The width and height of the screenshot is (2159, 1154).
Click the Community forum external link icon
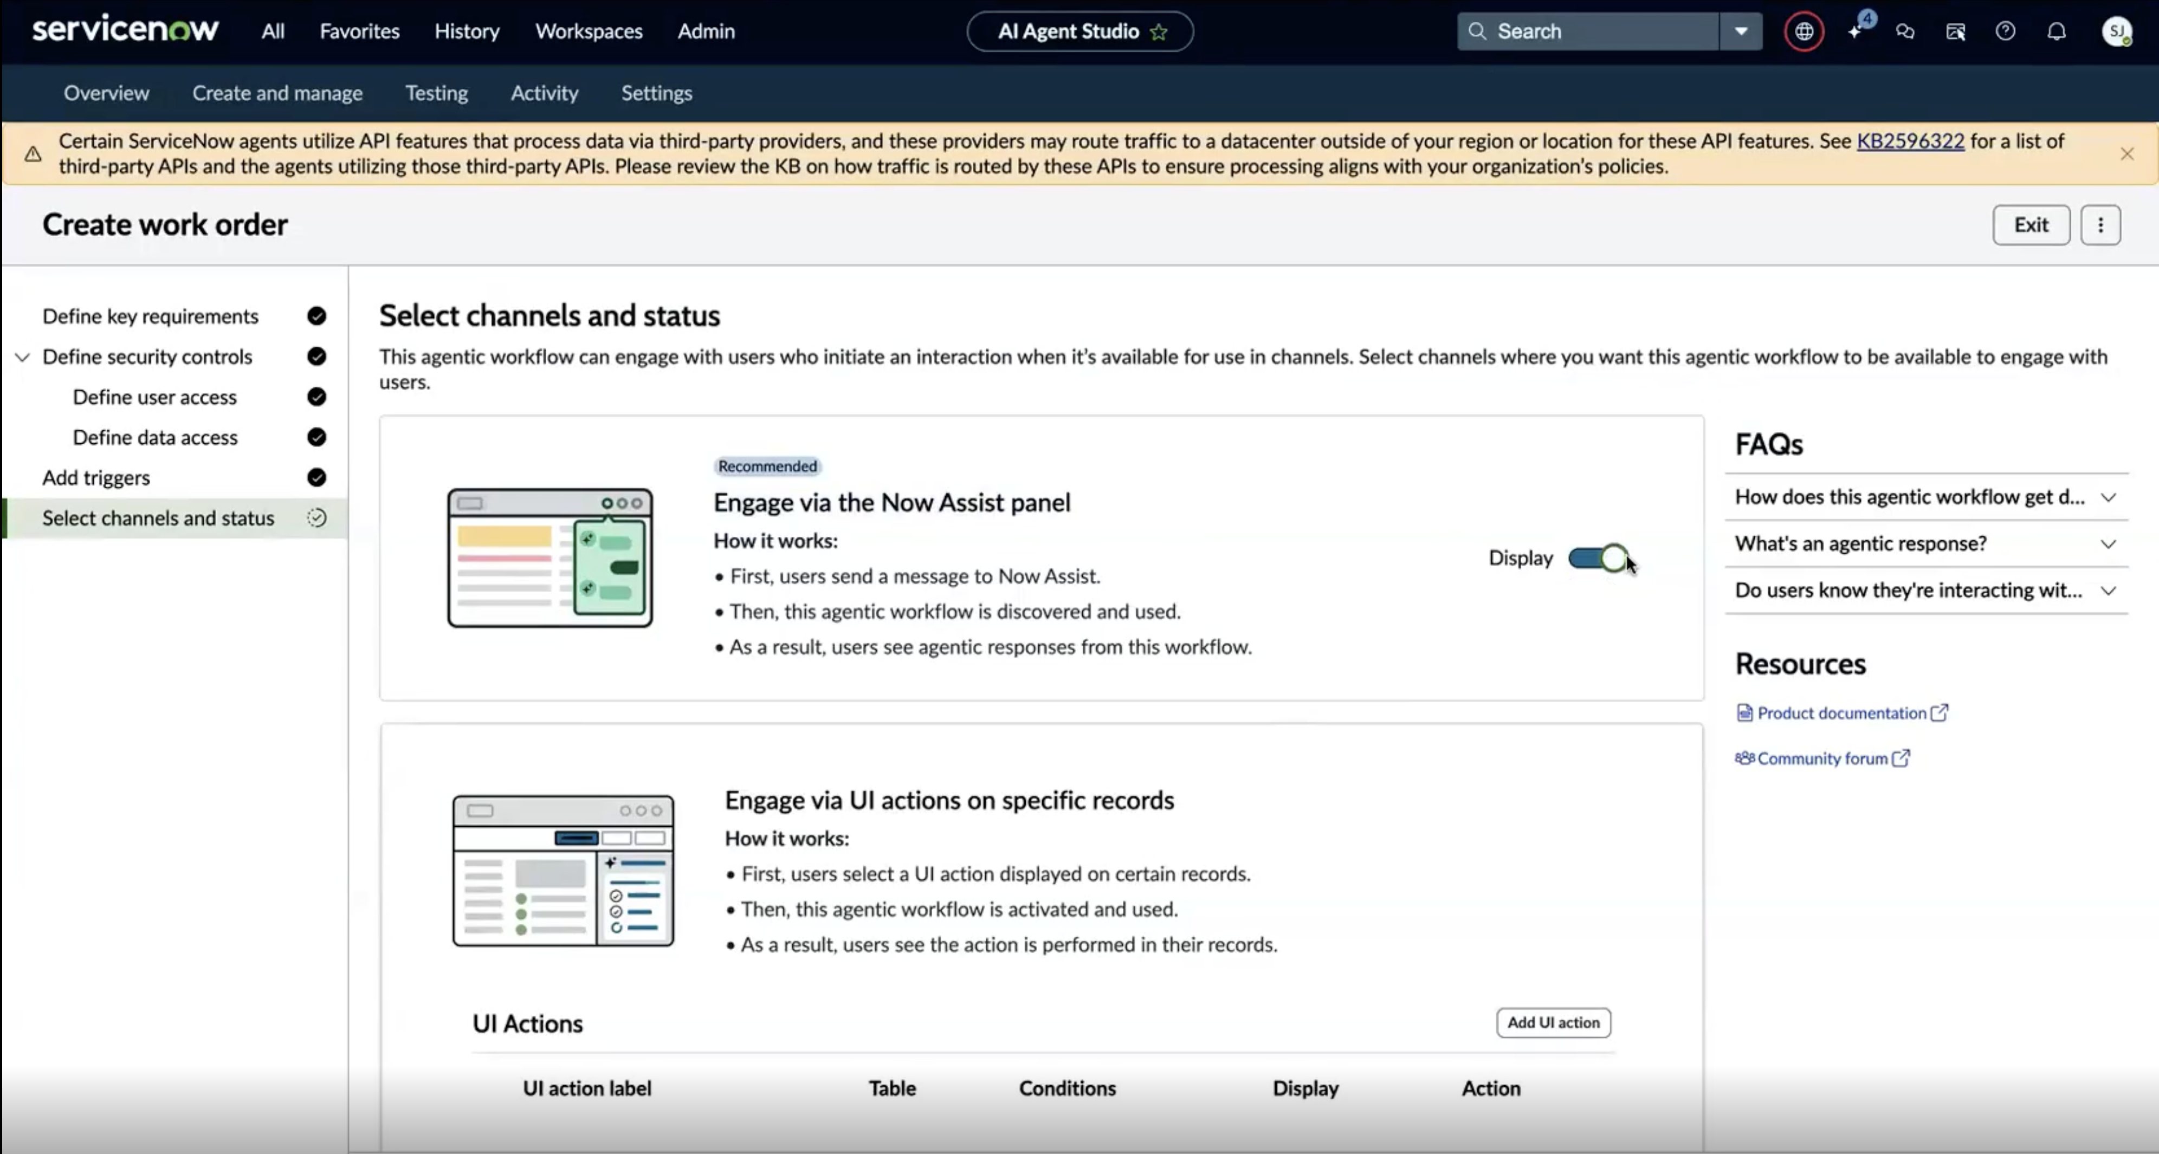1901,757
